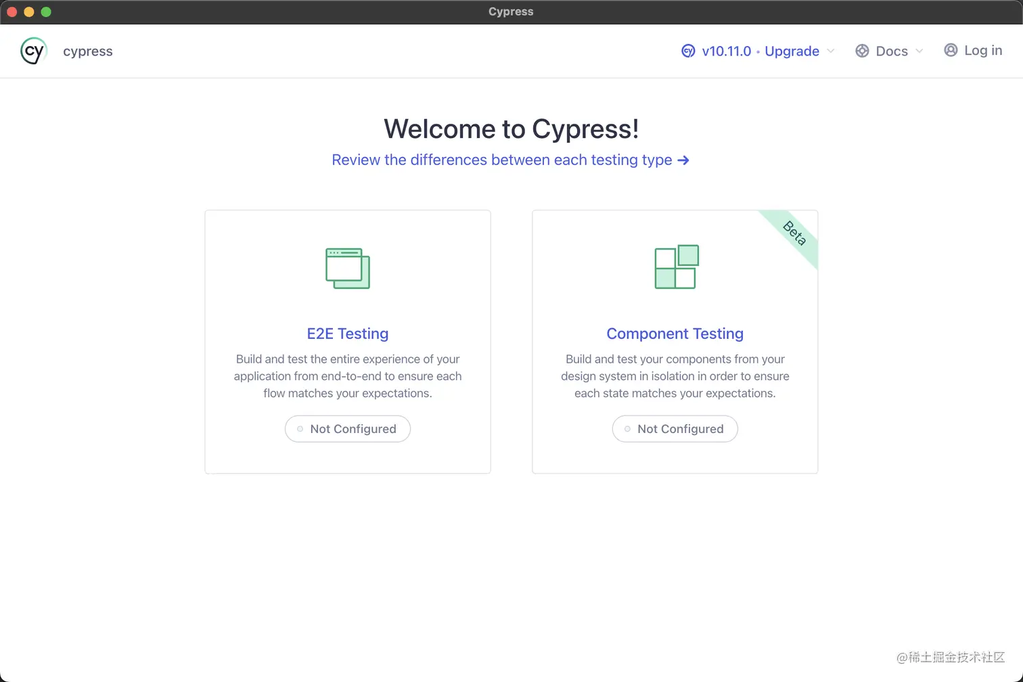Expand the Docs dropdown chevron
The image size is (1023, 682).
pyautogui.click(x=919, y=51)
